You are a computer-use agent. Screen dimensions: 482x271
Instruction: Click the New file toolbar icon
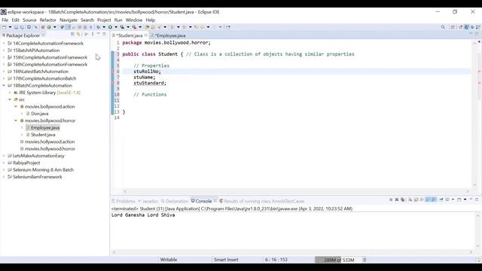[5, 27]
